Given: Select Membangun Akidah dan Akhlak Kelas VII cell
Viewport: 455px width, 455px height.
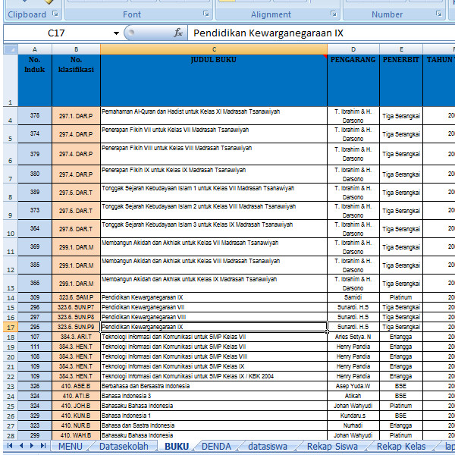Looking at the screenshot, I should coord(214,247).
